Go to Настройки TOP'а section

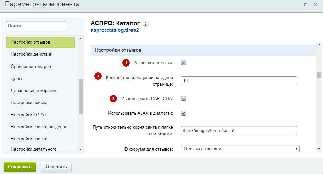point(28,115)
